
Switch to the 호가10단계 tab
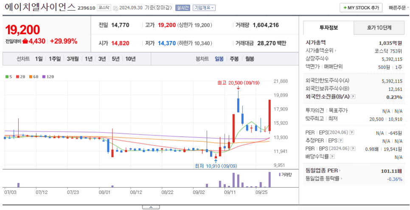tap(379, 28)
